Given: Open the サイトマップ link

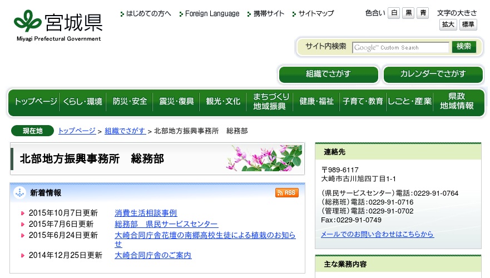Looking at the screenshot, I should [316, 14].
